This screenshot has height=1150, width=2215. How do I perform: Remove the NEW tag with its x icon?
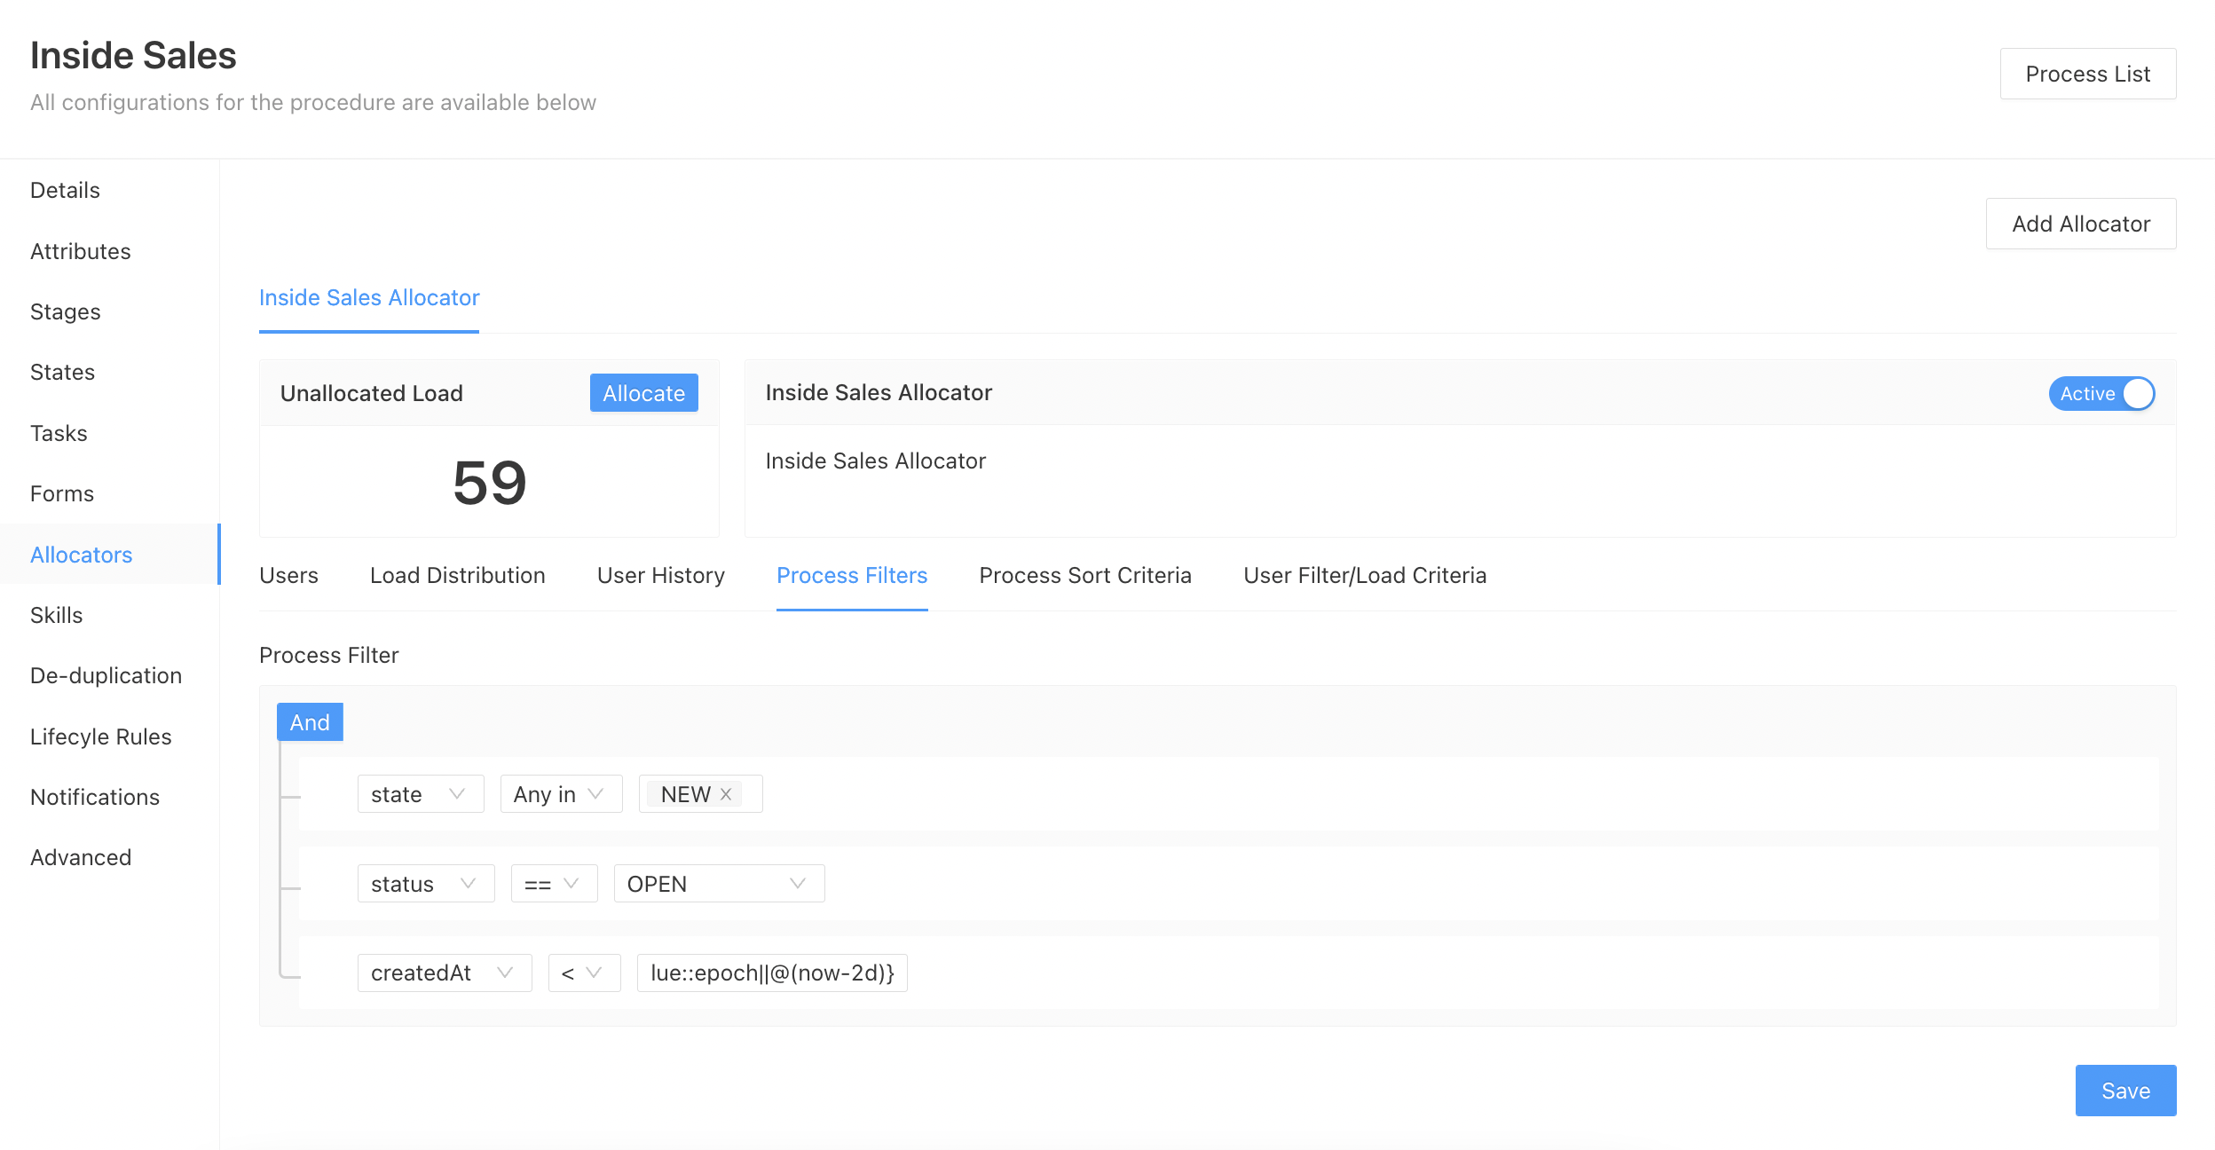click(726, 794)
